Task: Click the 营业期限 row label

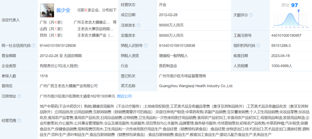Action: click(9, 56)
